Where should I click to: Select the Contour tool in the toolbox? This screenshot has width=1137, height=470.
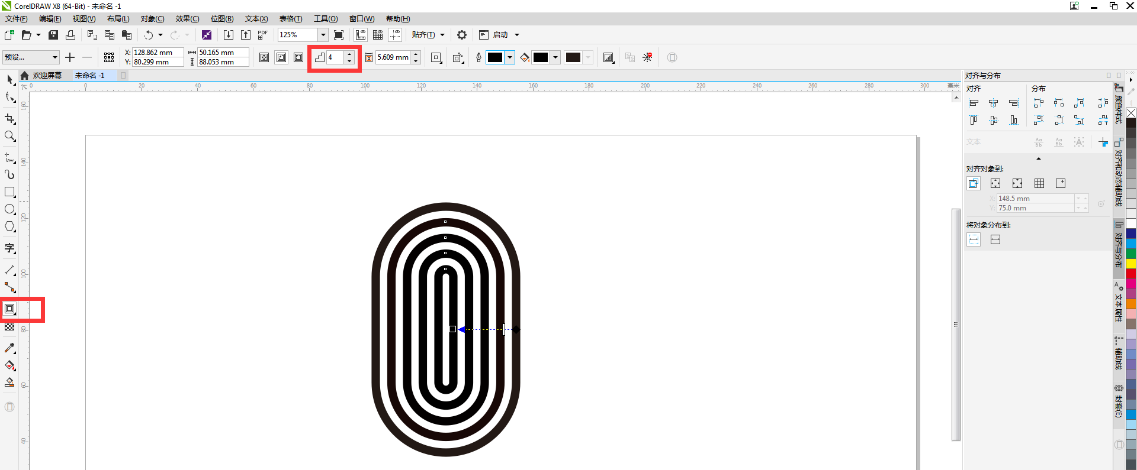tap(10, 309)
